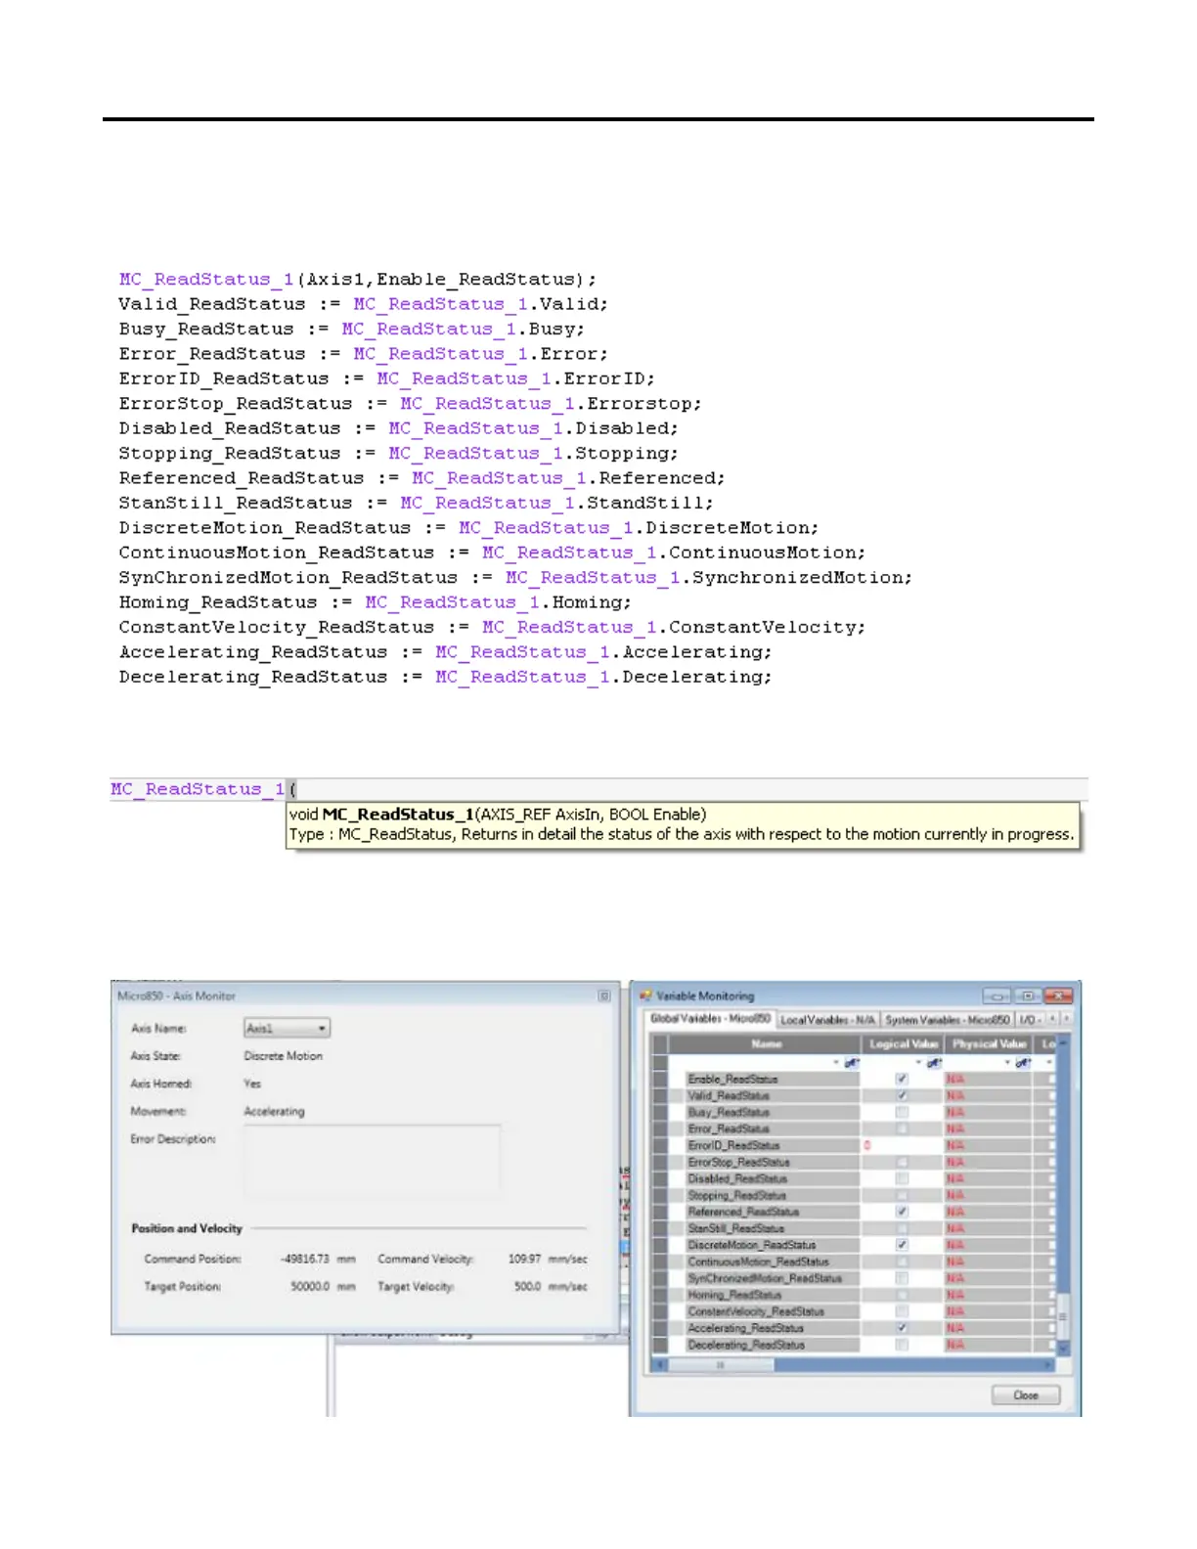The width and height of the screenshot is (1197, 1549).
Task: Select the Homing_ReadStatus variable name
Action: (x=734, y=1295)
